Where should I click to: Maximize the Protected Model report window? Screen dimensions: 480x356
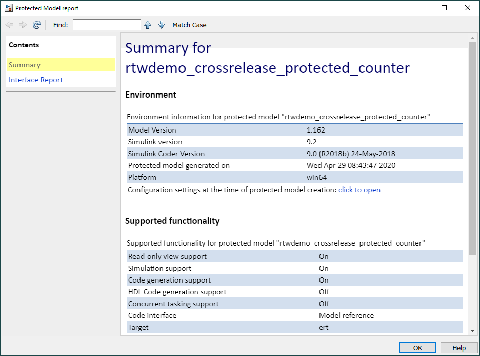coord(444,8)
